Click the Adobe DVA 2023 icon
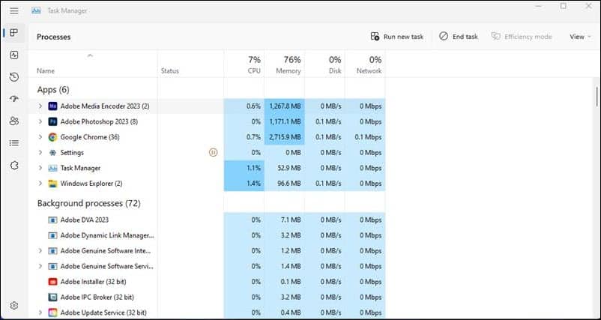Image resolution: width=601 pixels, height=320 pixels. pyautogui.click(x=52, y=220)
